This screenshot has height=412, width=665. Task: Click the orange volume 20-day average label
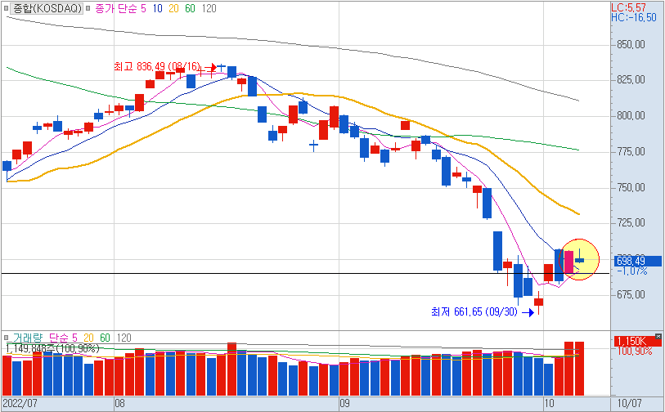88,338
